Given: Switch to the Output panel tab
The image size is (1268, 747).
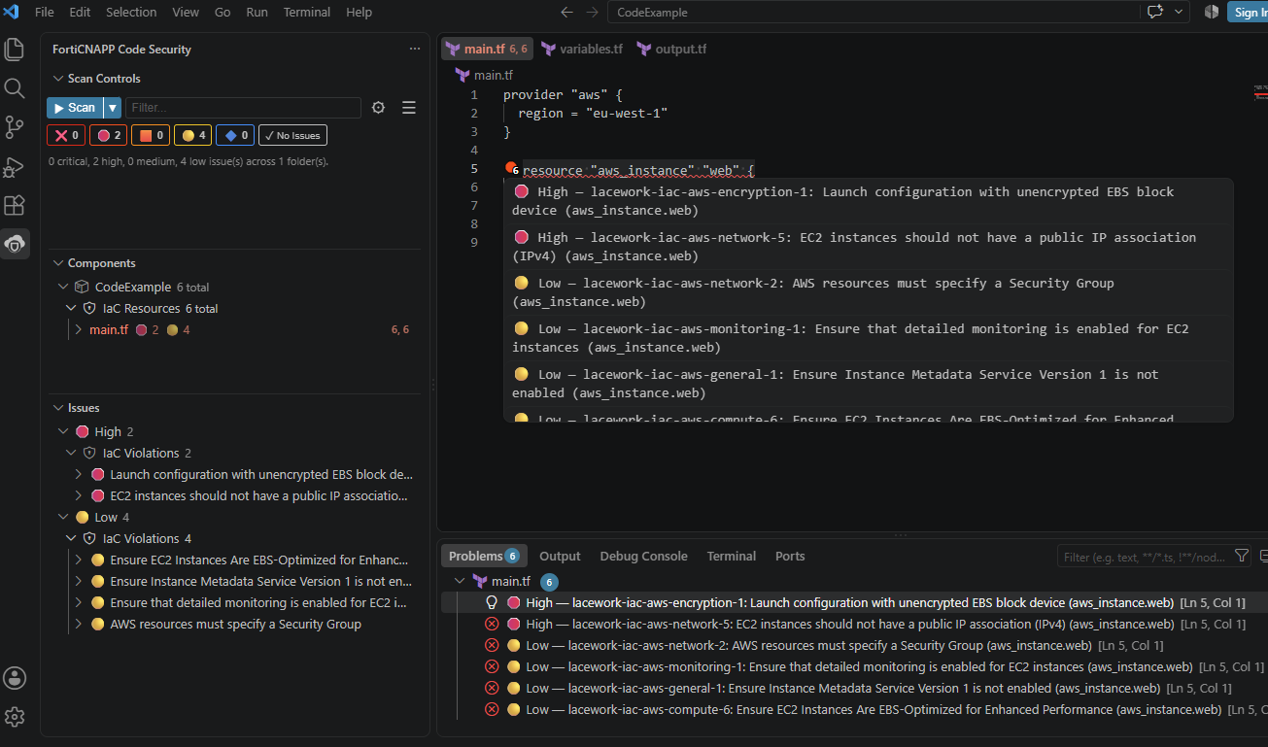Looking at the screenshot, I should (x=560, y=557).
